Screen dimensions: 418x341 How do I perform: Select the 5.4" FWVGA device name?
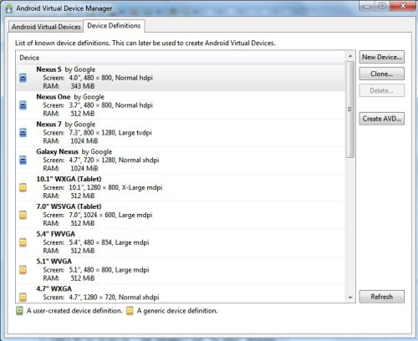56,234
